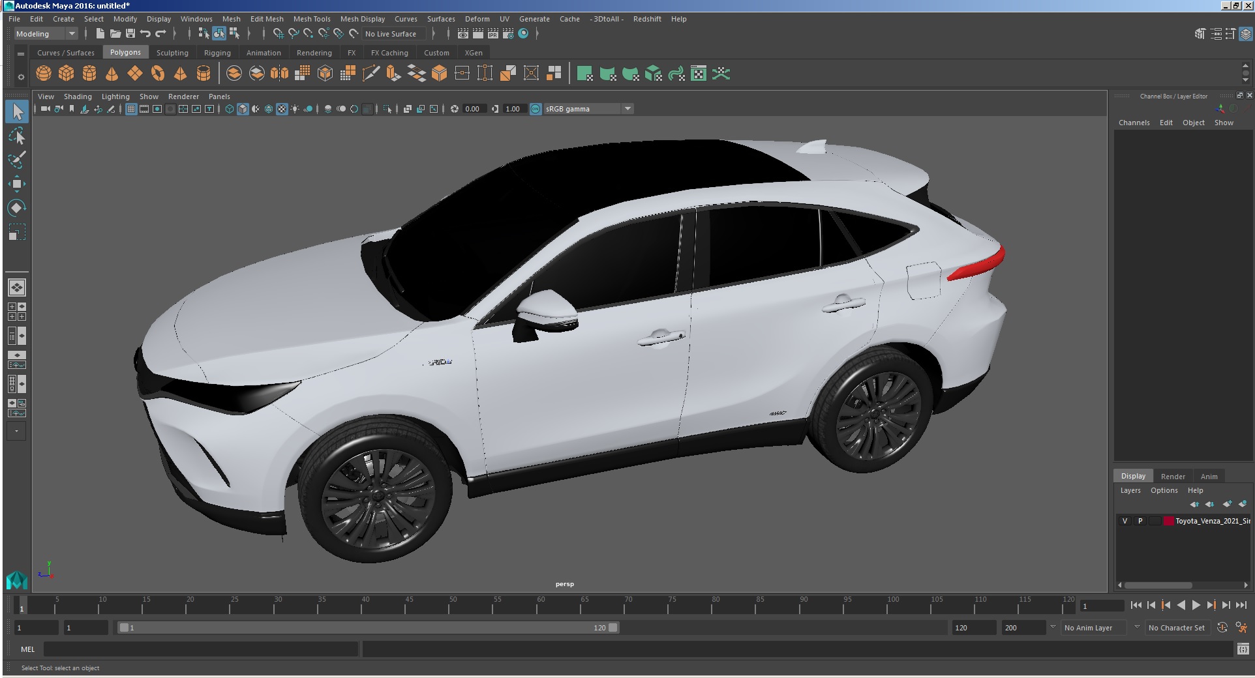Go to start of playback range
1255x678 pixels.
[1136, 605]
